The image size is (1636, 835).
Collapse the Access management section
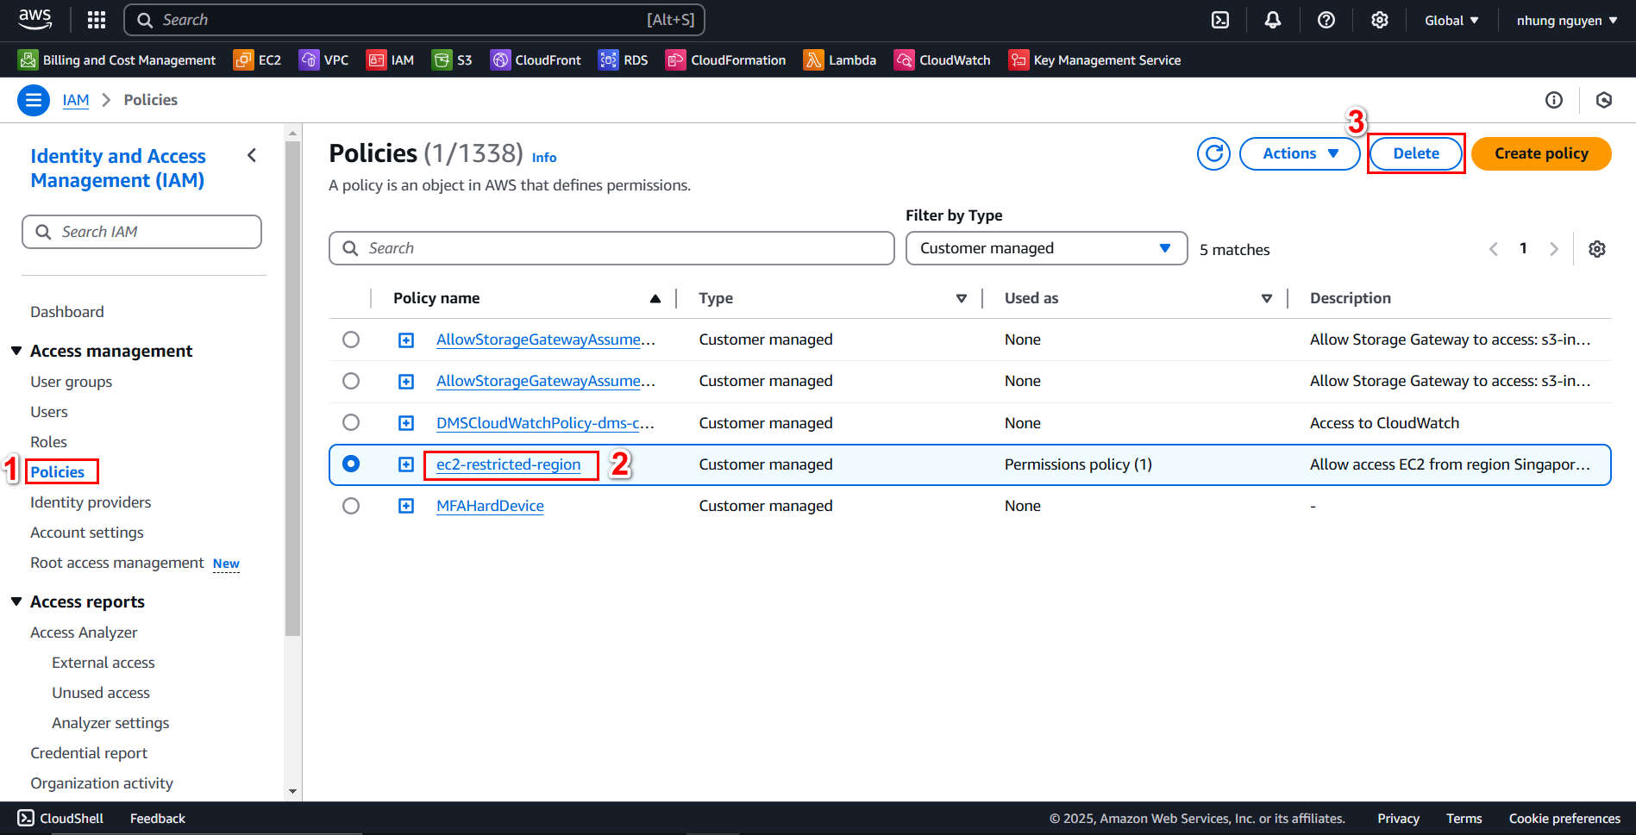(x=16, y=351)
